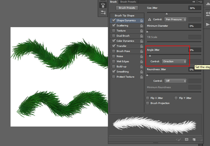Click the Angle Jitter percentage field

(195, 50)
